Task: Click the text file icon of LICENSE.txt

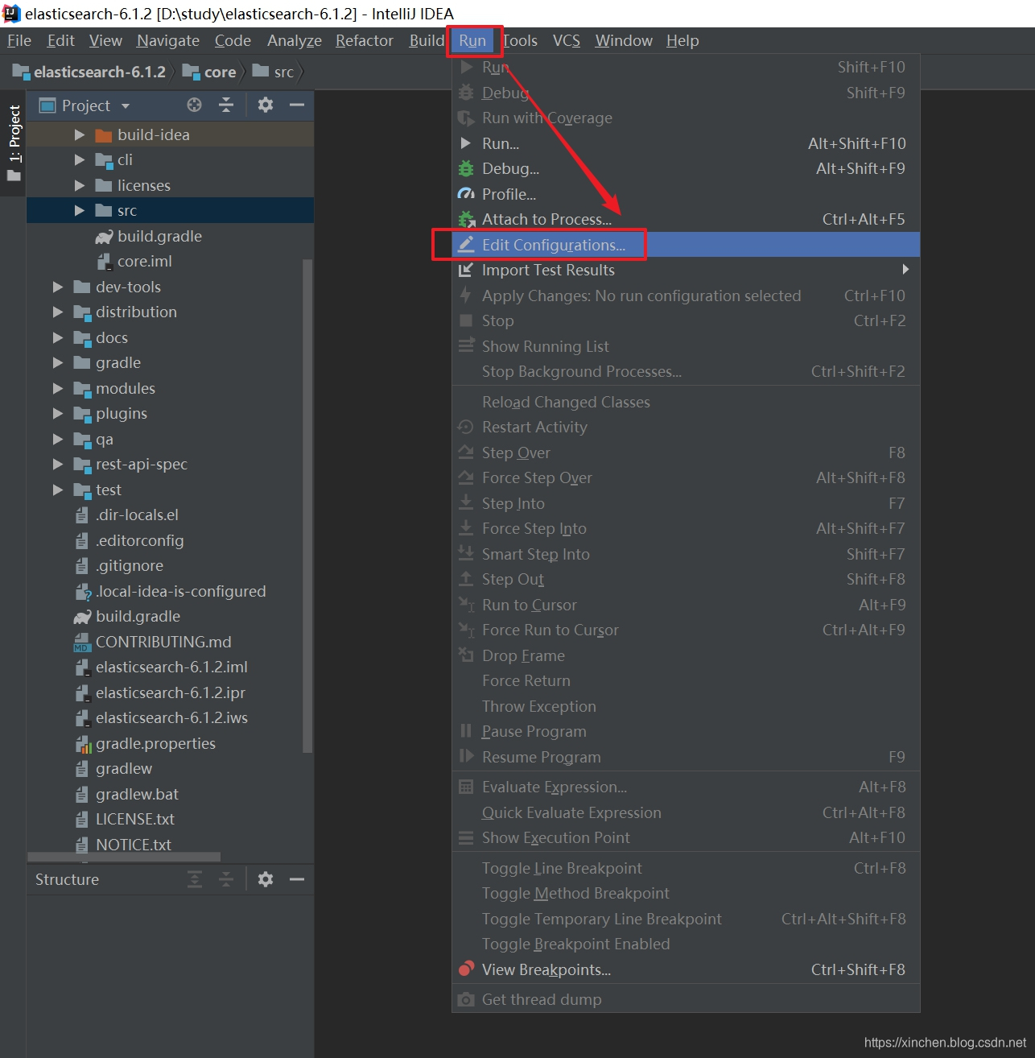Action: tap(81, 819)
